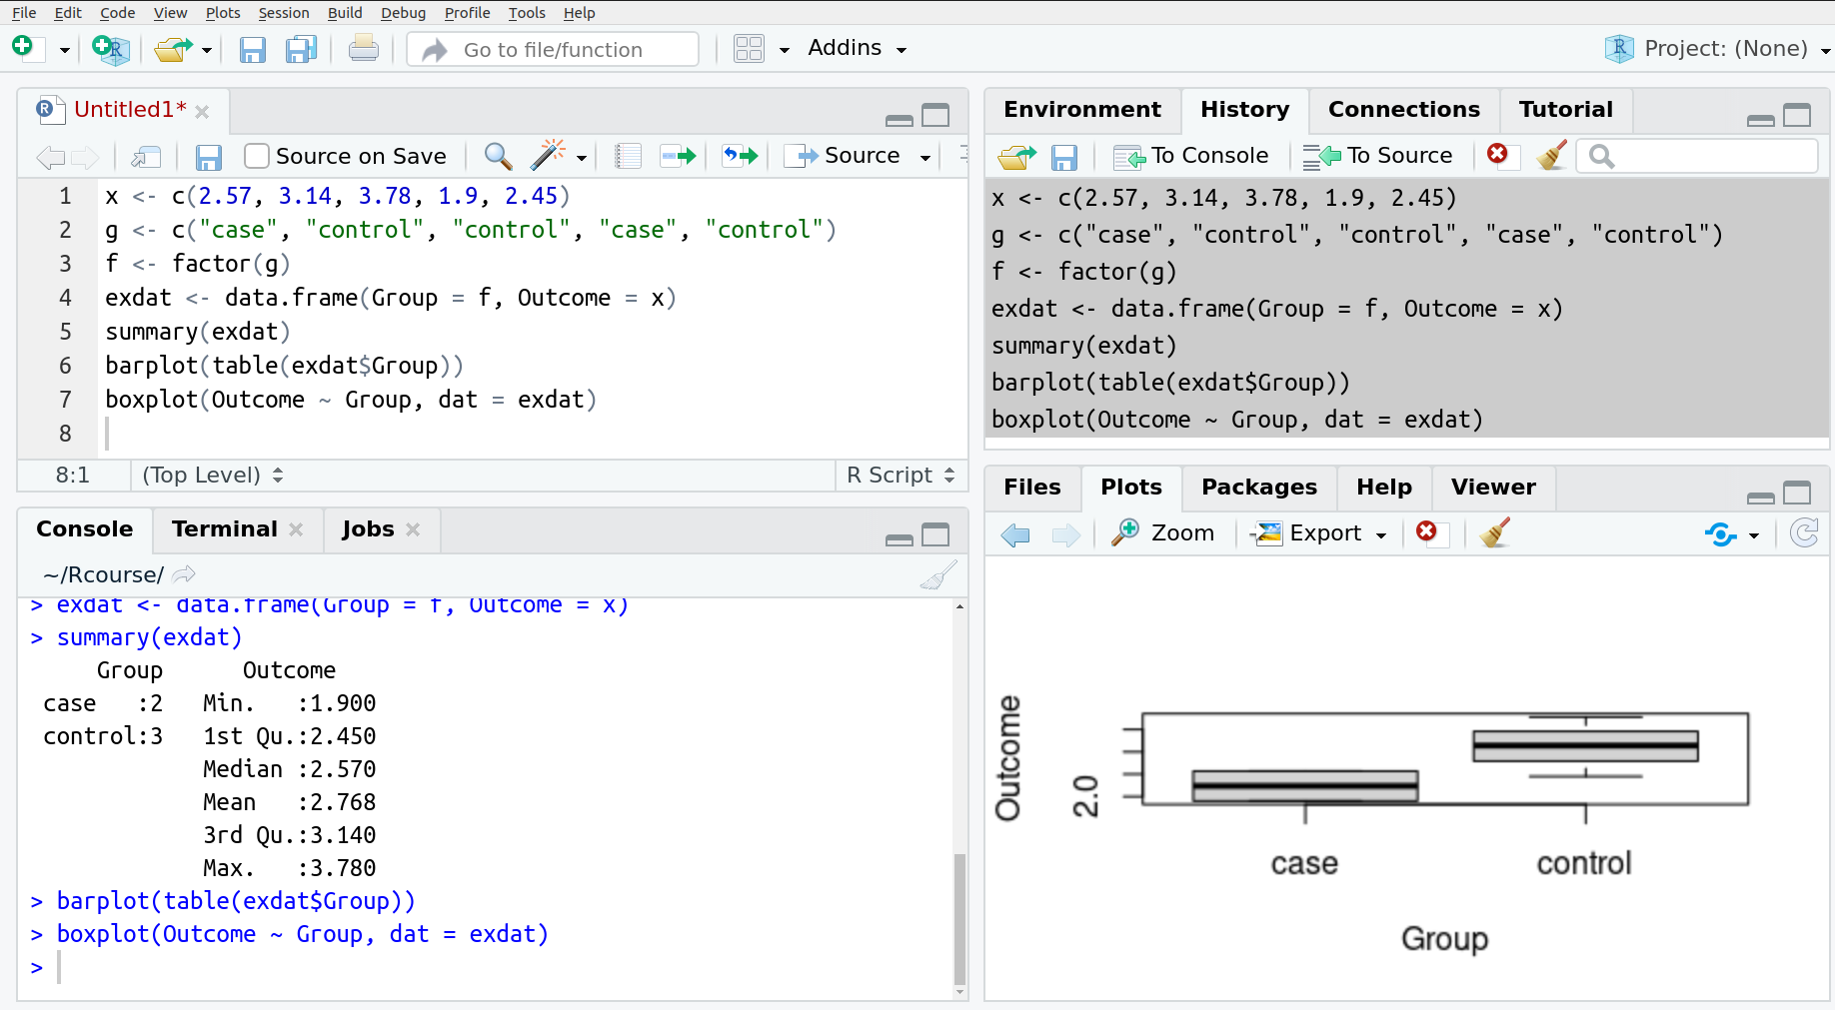Zoom the boxplot in the Plots pane
The image size is (1835, 1010).
pyautogui.click(x=1162, y=532)
